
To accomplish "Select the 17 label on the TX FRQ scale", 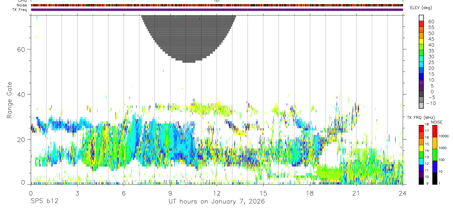I will coord(426,131).
